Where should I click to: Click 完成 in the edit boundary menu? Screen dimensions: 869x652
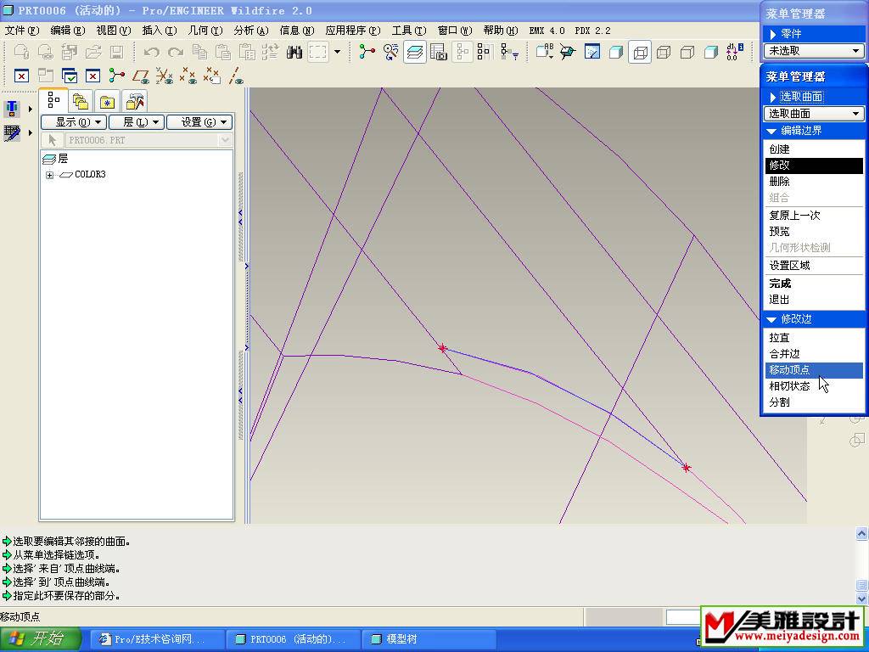pos(780,284)
